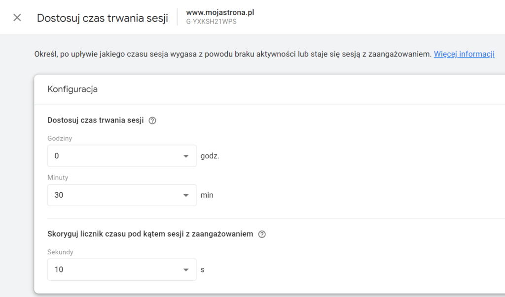Click the Skoryguj licznik czasu section heading
The width and height of the screenshot is (505, 297).
click(x=150, y=234)
